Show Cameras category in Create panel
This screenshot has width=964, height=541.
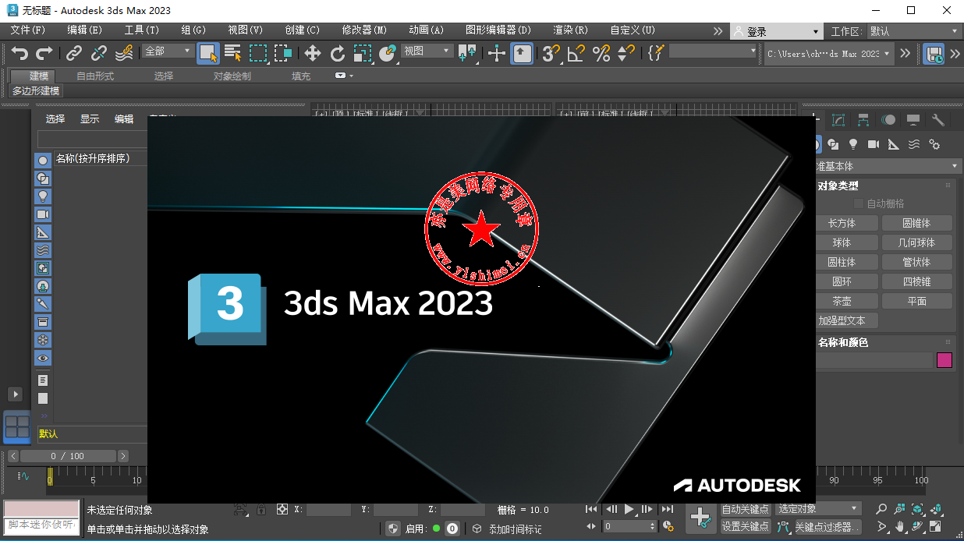pos(874,144)
